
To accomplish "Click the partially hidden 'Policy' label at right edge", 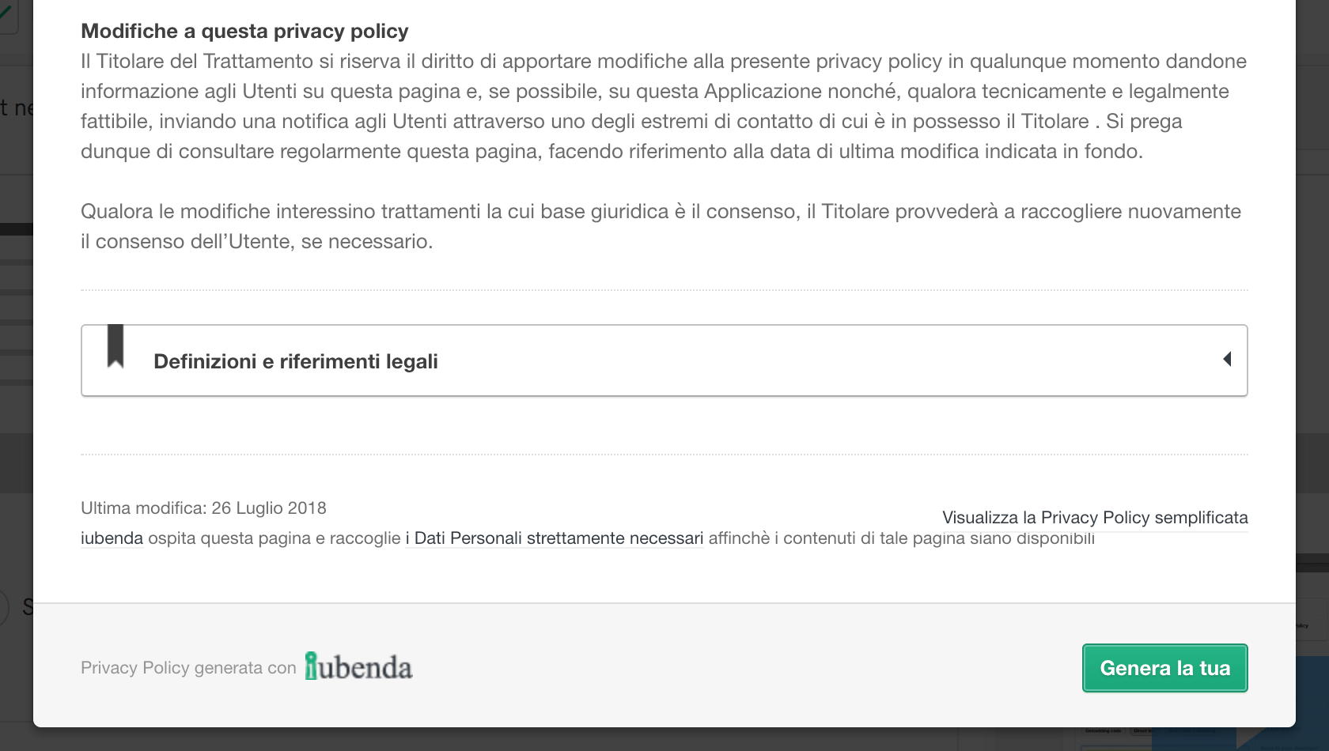I will pyautogui.click(x=1302, y=625).
